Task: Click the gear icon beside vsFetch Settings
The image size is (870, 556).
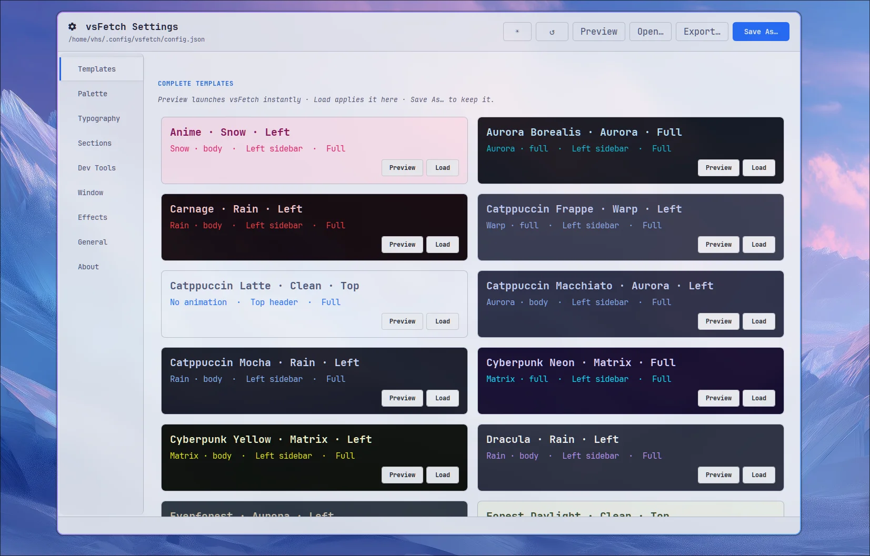Action: coord(73,27)
